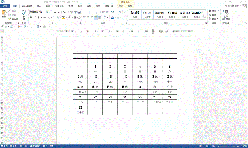Switch to the View (视图) tab
The width and height of the screenshot is (248, 148).
point(98,6)
